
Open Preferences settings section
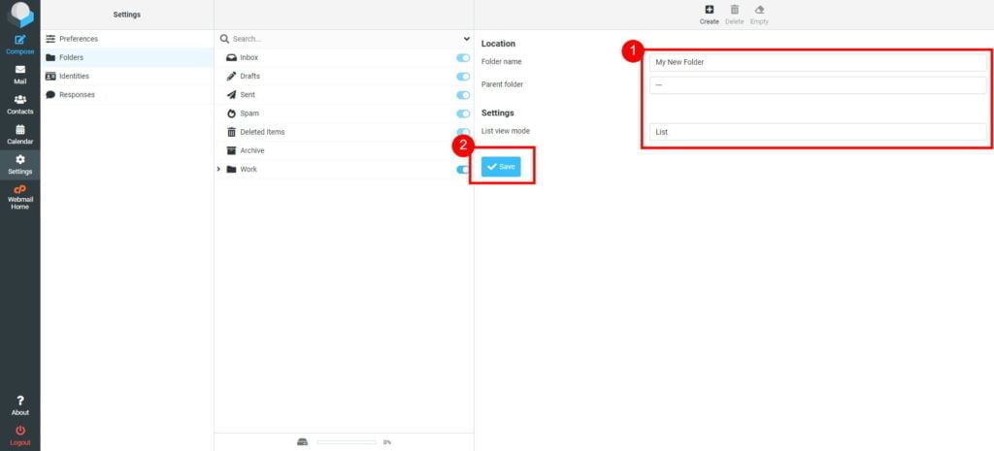tap(127, 39)
